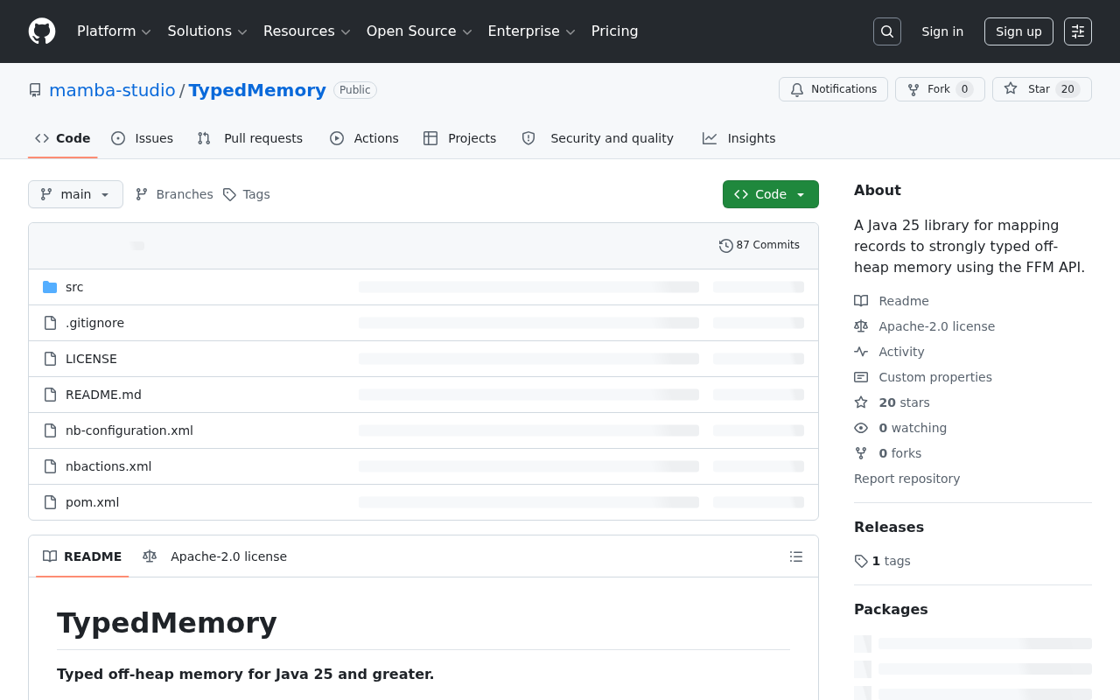Expand the Platform menu
This screenshot has height=700, width=1120.
(114, 31)
